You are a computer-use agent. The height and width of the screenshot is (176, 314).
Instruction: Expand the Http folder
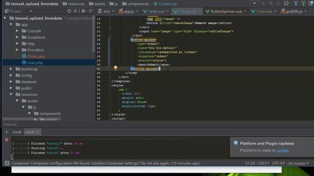pyautogui.click(x=17, y=44)
